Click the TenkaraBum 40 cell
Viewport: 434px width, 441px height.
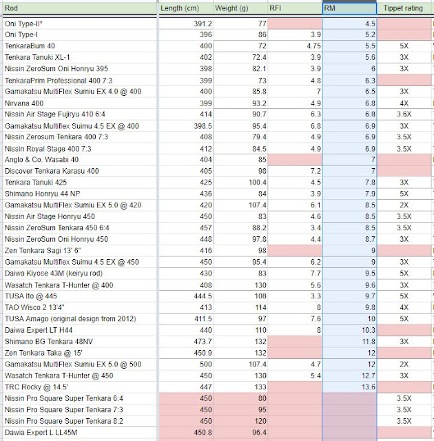pyautogui.click(x=79, y=46)
